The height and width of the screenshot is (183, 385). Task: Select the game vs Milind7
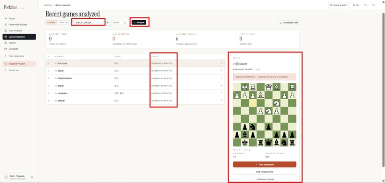coord(135,101)
